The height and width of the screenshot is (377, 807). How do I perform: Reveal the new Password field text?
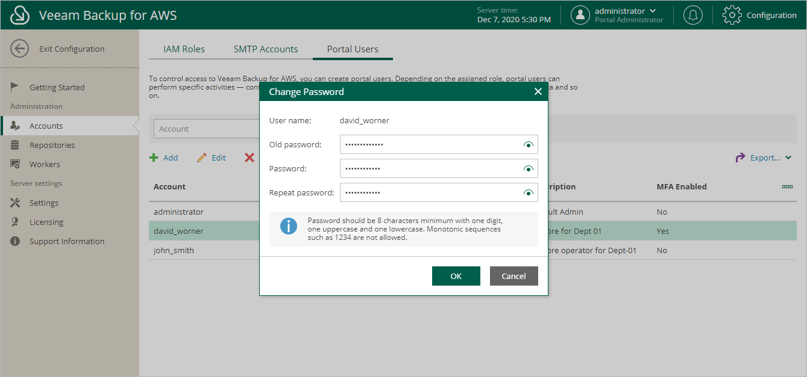529,168
